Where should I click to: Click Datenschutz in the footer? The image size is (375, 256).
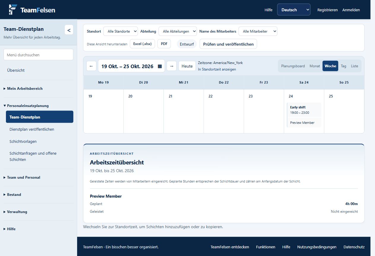pos(354,247)
